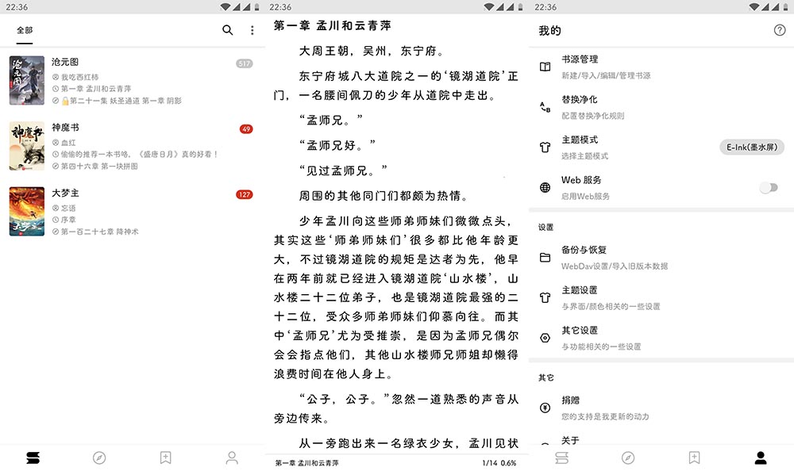Switch to the 我的 profile tab
This screenshot has height=471, width=794.
click(761, 458)
